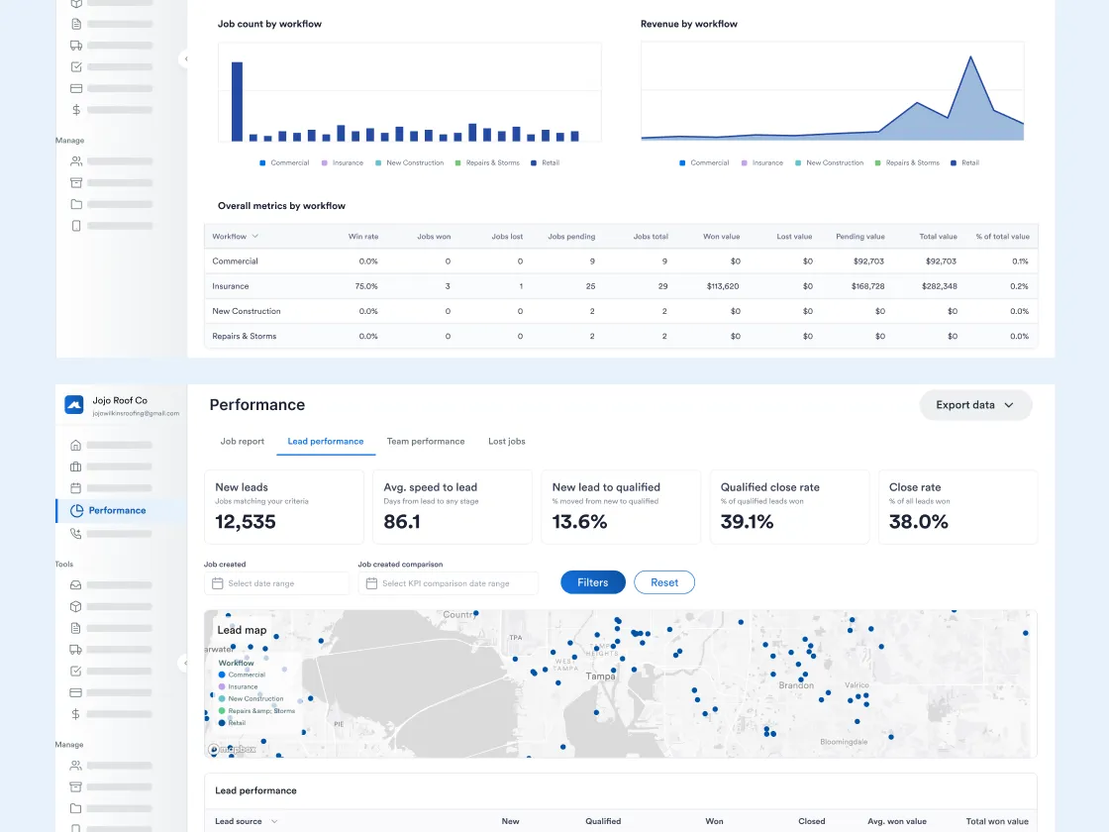Screen dimensions: 1109x832
Task: Open the folder icon in Jojo Roof sidebar
Action: (75, 808)
